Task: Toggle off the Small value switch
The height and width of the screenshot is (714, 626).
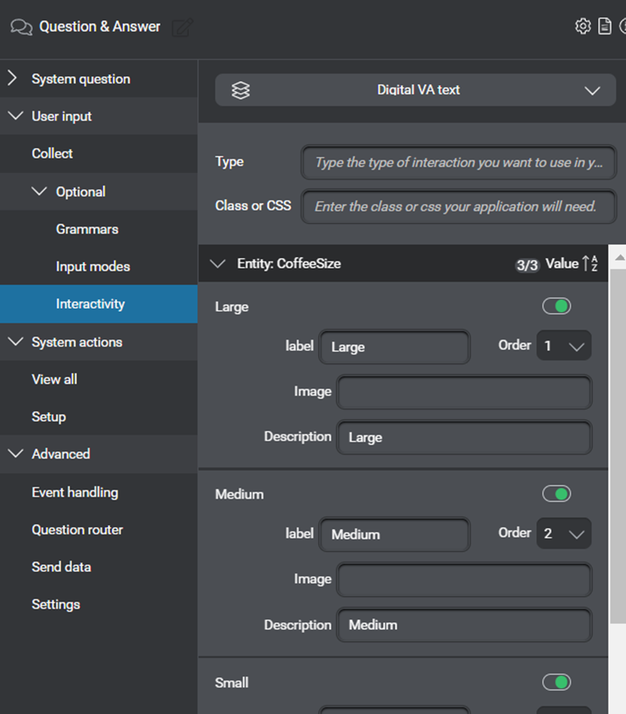Action: [556, 682]
